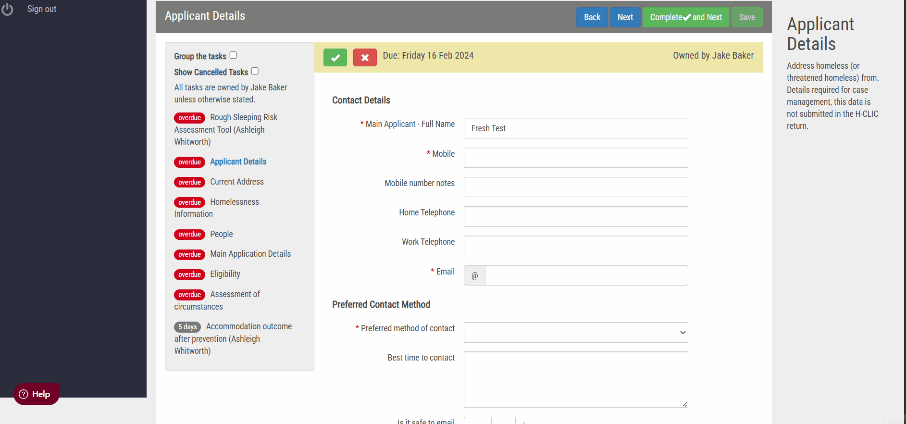Click the Best time to contact textarea
Viewport: 906px width, 424px height.
(576, 379)
